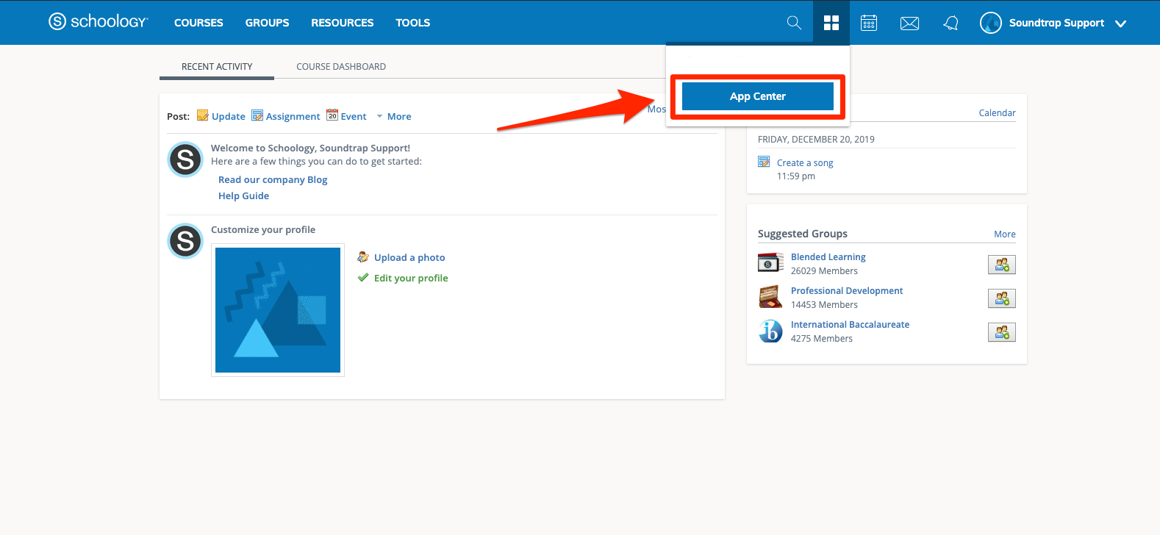Open Read our company Blog link

(x=273, y=179)
